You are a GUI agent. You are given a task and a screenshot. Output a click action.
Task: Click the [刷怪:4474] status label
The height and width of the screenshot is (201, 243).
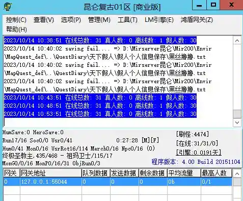click(x=193, y=134)
